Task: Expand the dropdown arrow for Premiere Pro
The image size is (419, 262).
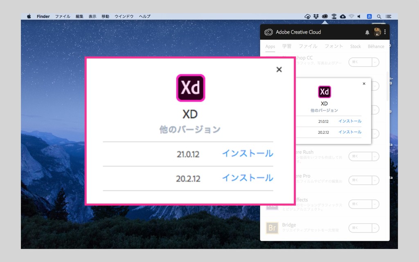Action: point(376,180)
